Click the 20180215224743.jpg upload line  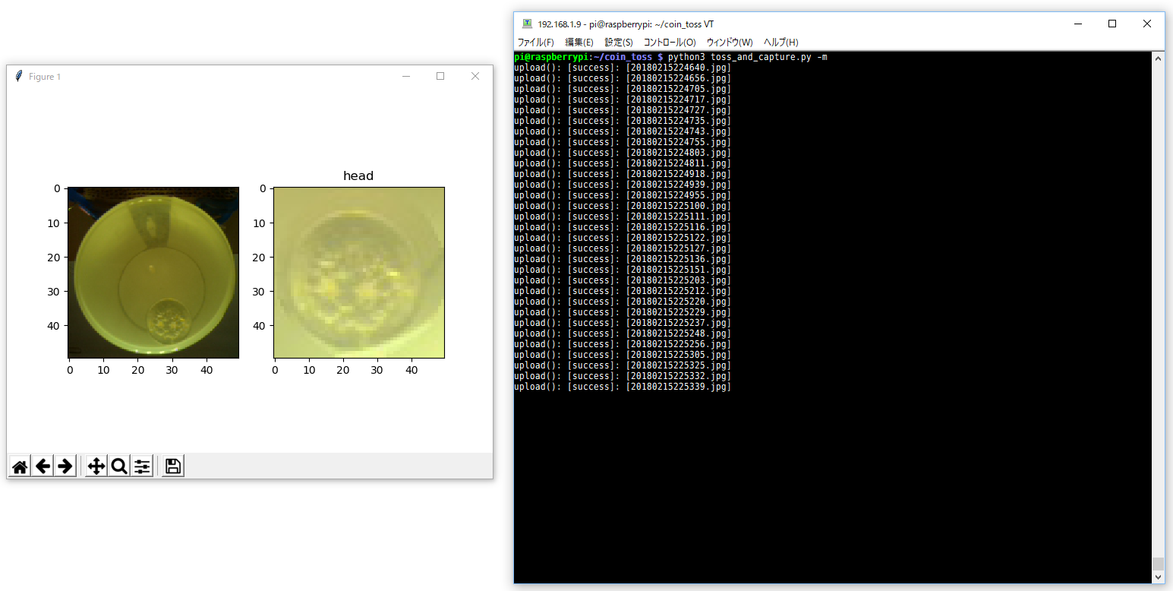click(623, 131)
